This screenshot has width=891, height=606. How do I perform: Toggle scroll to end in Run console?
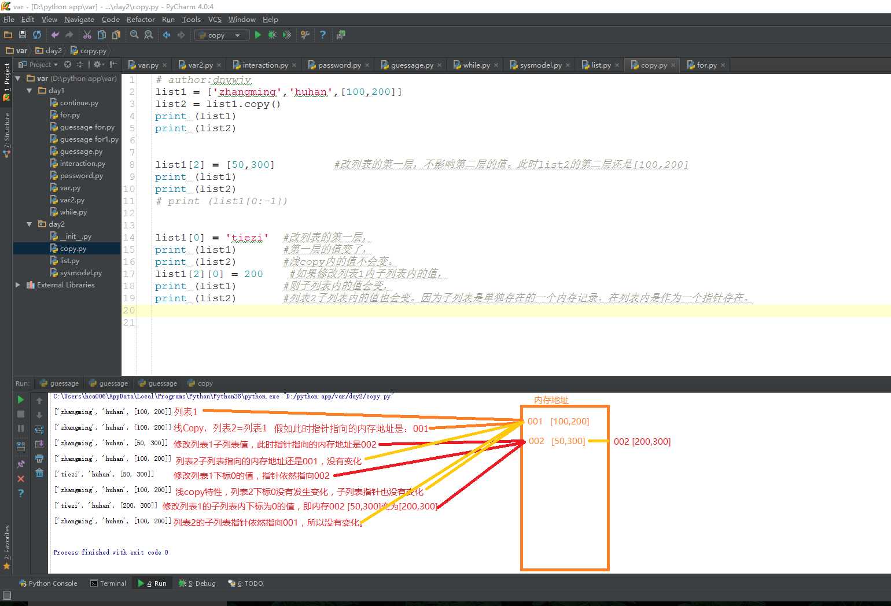coord(39,444)
